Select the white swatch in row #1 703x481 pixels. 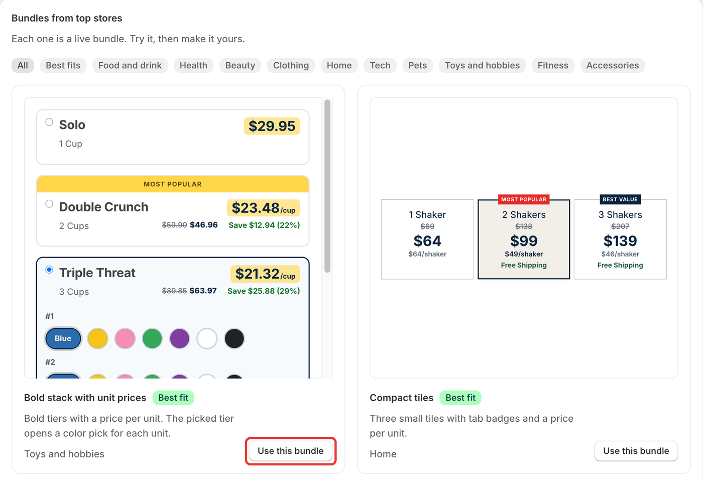(207, 338)
